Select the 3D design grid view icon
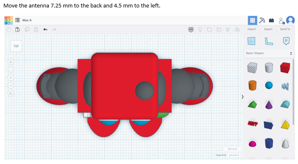Image resolution: width=298 pixels, height=164 pixels. [253, 20]
